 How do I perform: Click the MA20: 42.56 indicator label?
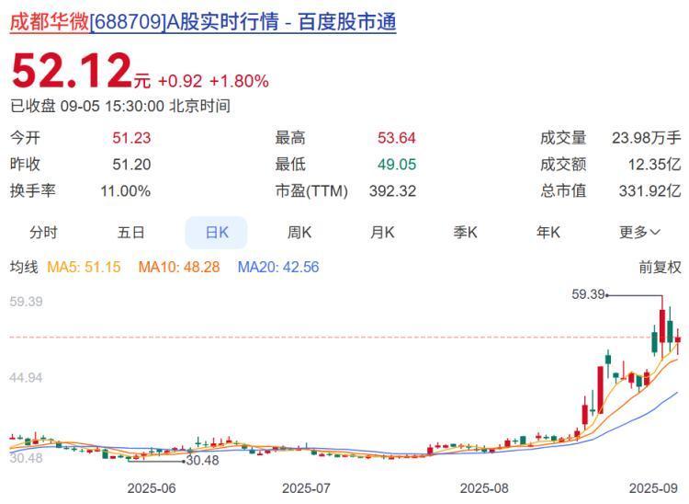pyautogui.click(x=278, y=267)
